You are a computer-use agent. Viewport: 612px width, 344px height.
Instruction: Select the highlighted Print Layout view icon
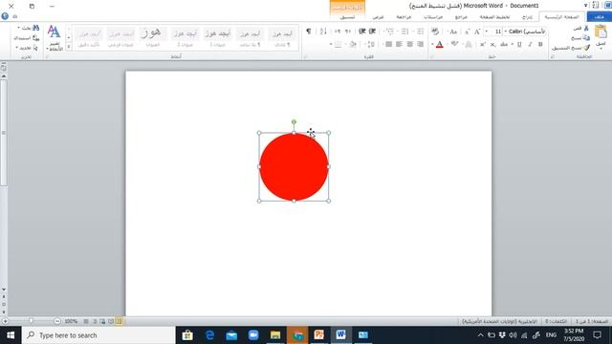tap(119, 321)
